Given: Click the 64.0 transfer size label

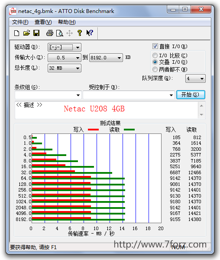Looking at the screenshot, I should (x=26, y=178).
